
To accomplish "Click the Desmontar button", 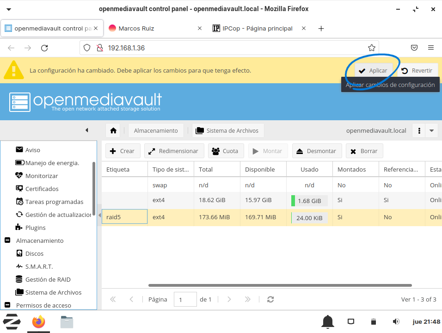I will pyautogui.click(x=317, y=151).
